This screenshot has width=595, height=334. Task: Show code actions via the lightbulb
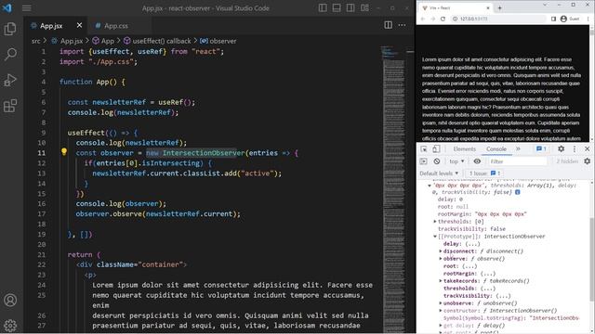(64, 152)
